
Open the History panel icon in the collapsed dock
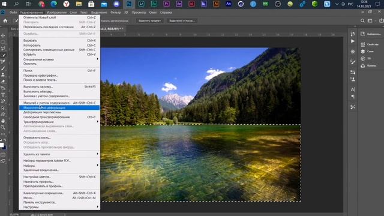[x=353, y=34]
